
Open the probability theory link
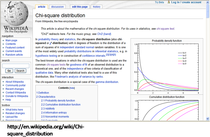pos(48,39)
